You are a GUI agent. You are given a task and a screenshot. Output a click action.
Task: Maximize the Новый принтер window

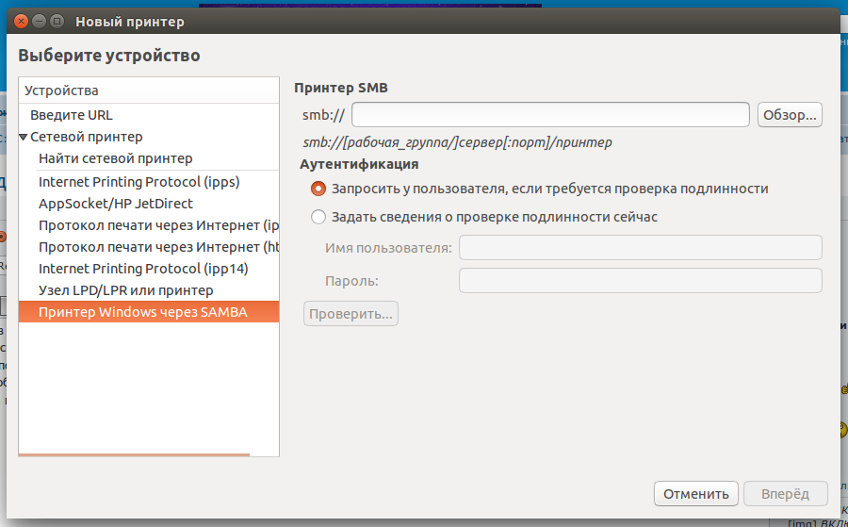57,21
